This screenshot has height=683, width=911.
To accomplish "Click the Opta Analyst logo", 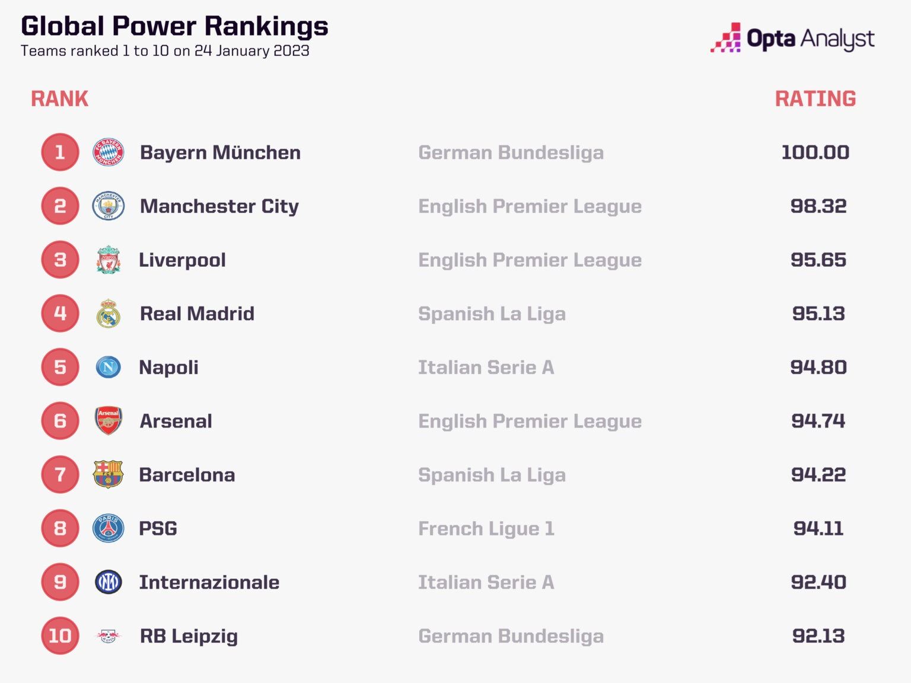I will pyautogui.click(x=792, y=39).
